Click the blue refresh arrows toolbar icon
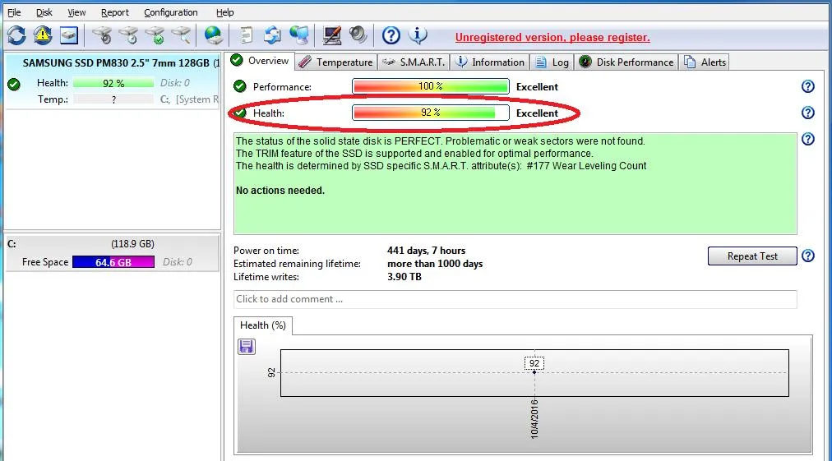 point(16,35)
